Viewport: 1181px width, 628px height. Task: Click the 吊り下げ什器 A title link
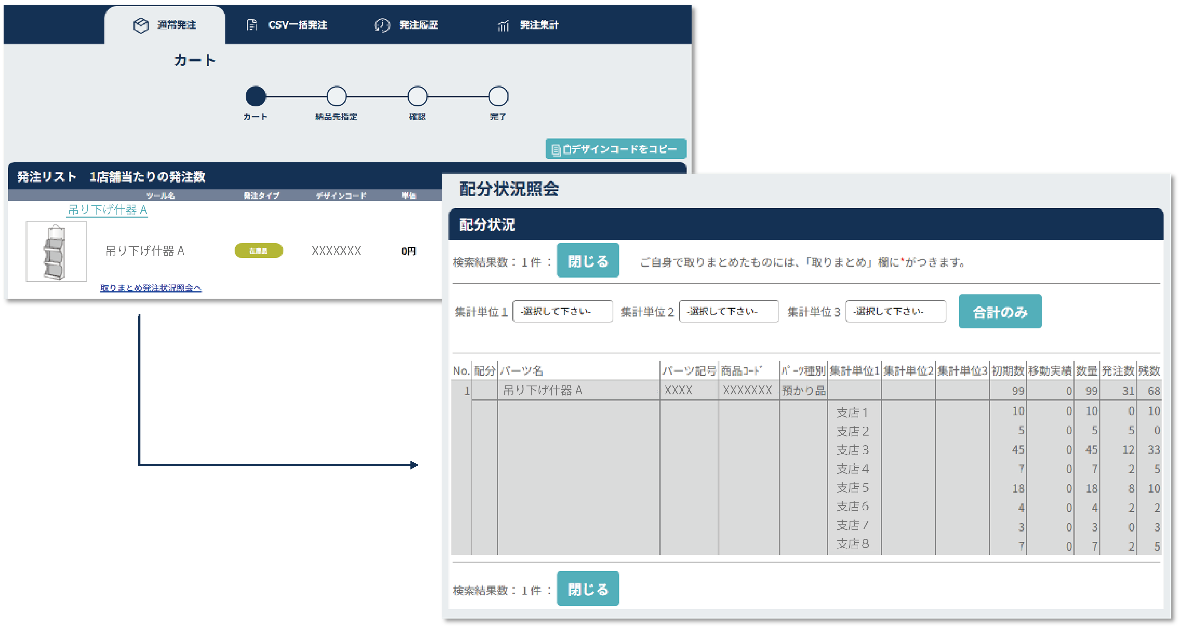click(107, 210)
